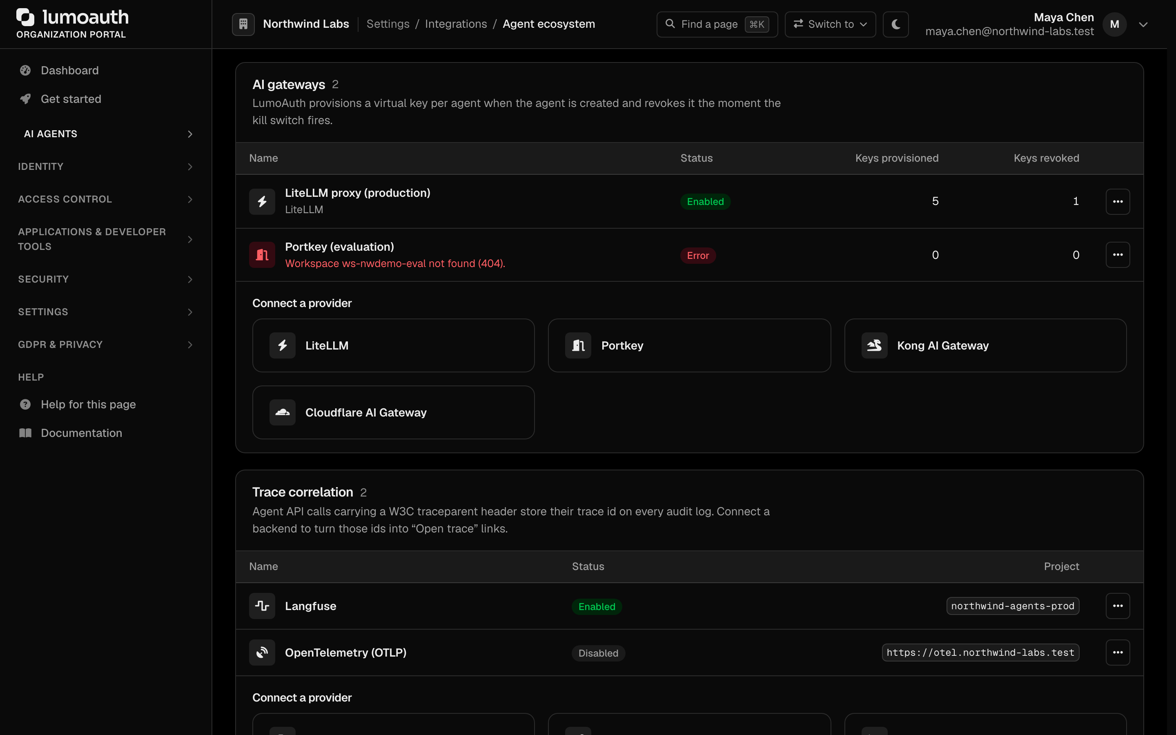Click the Portkey (evaluation) red door icon
Screen dimensions: 1176x735
[x=262, y=255]
